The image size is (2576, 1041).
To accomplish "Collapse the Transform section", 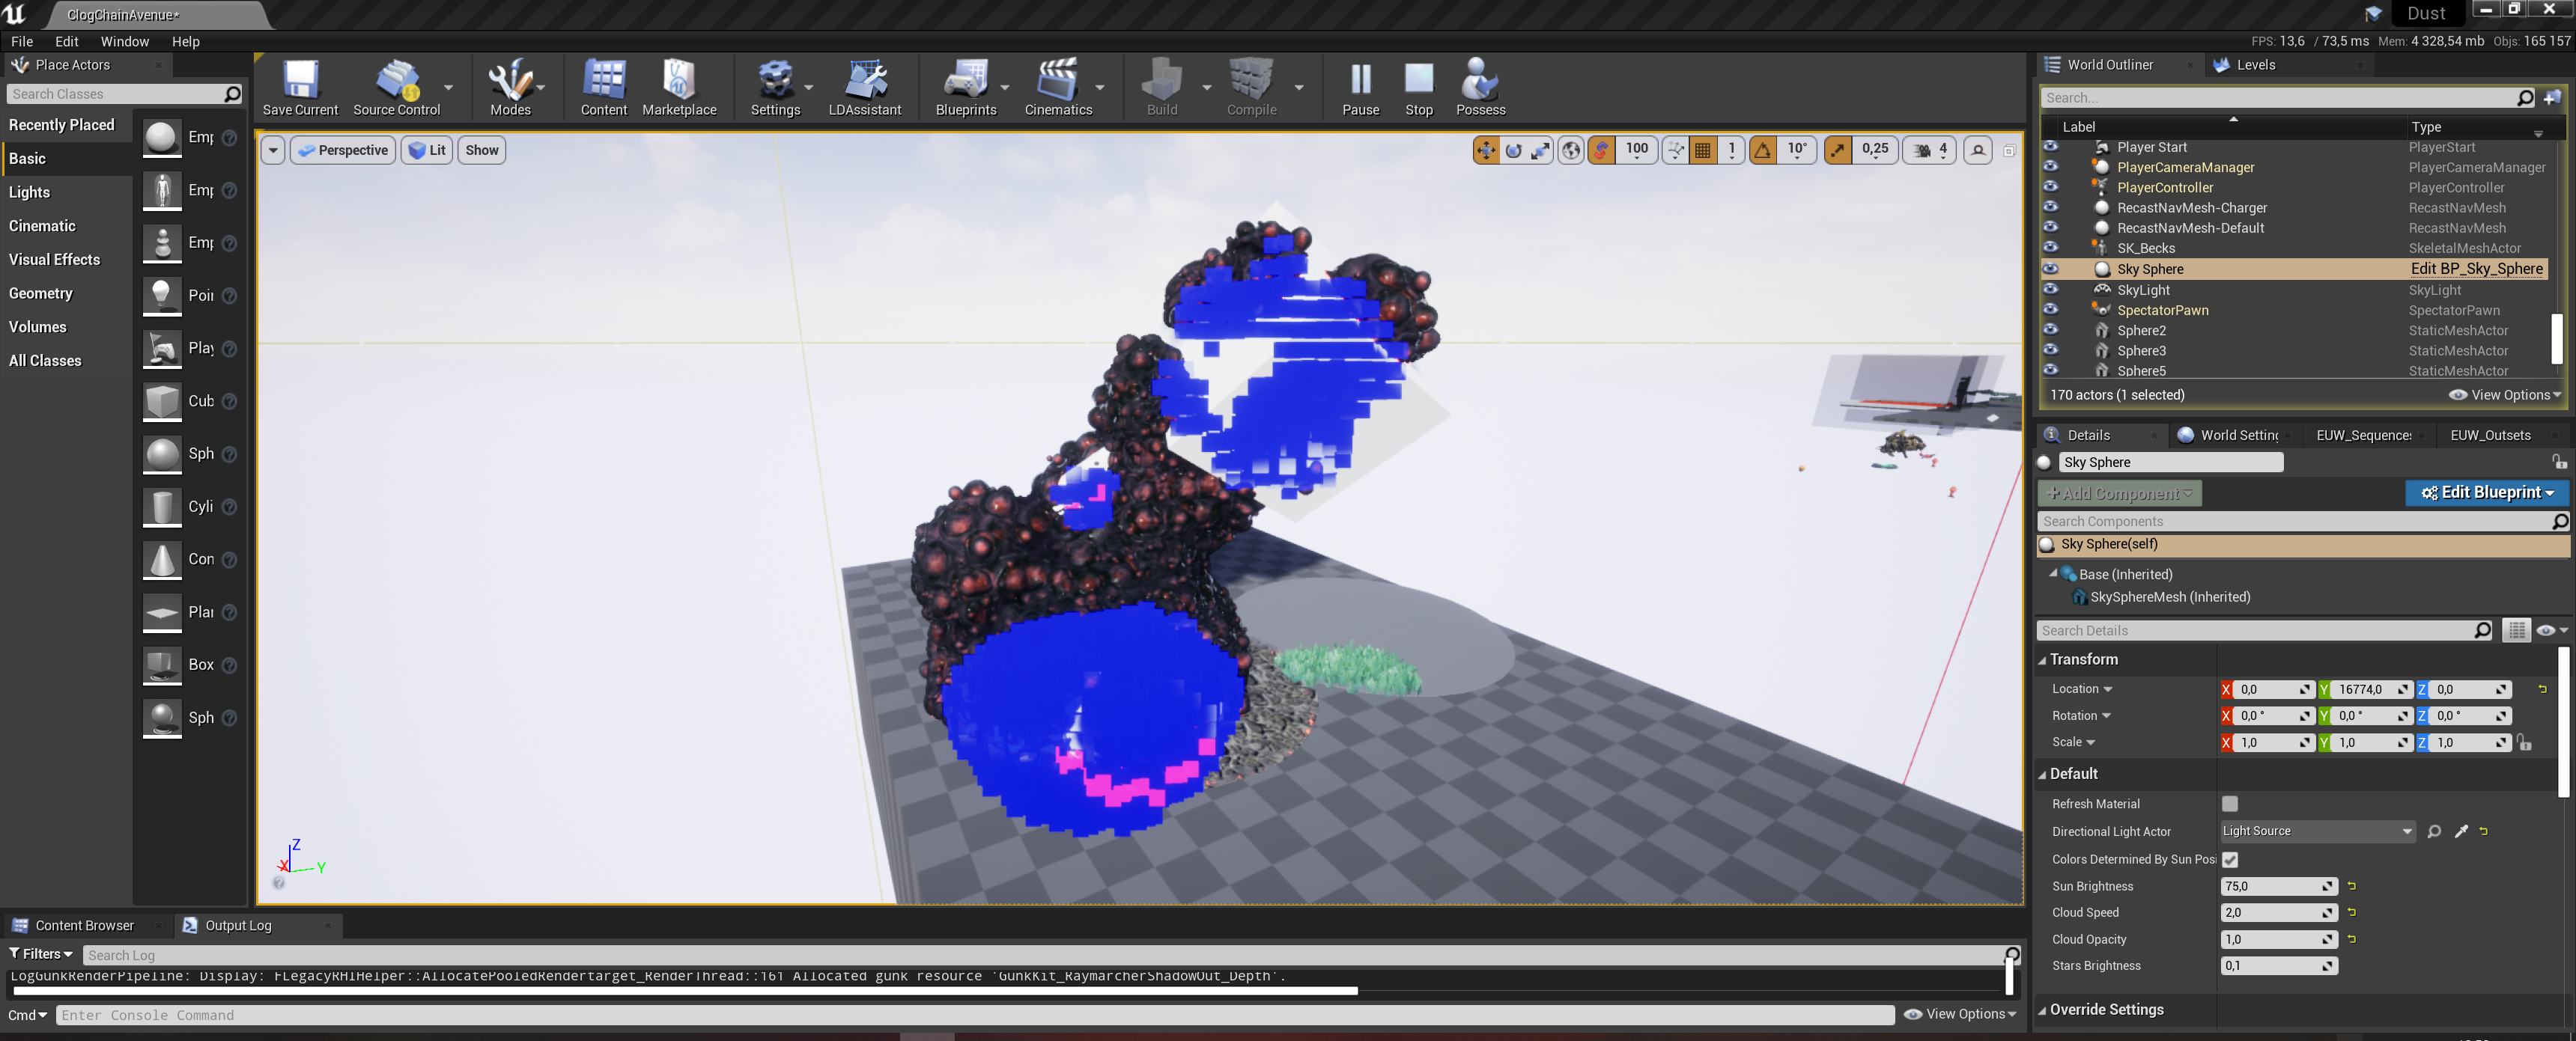I will pyautogui.click(x=2043, y=660).
